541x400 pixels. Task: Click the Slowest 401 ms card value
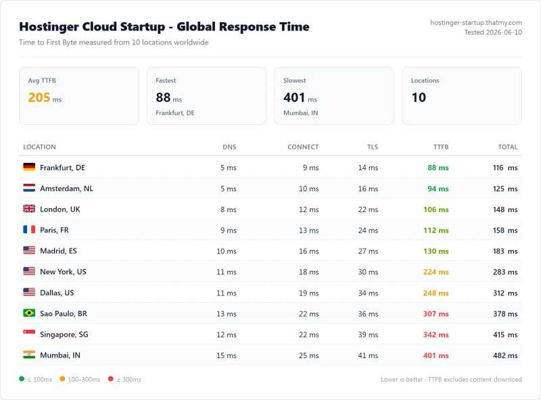click(300, 97)
